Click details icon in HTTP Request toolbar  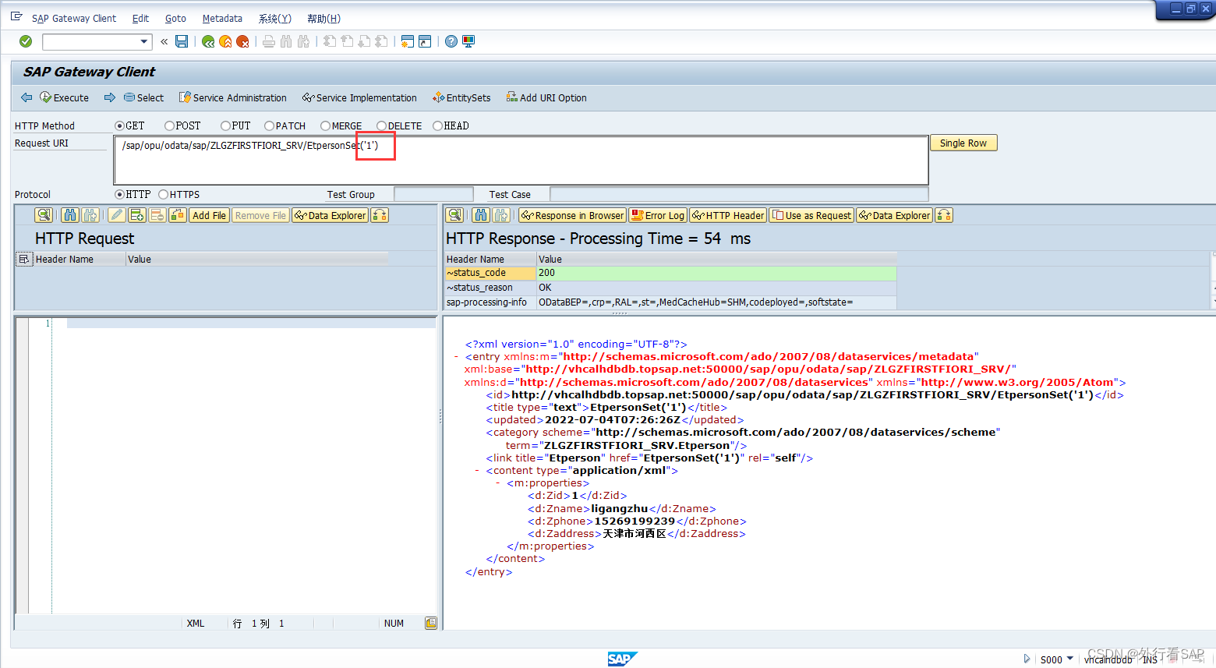44,215
